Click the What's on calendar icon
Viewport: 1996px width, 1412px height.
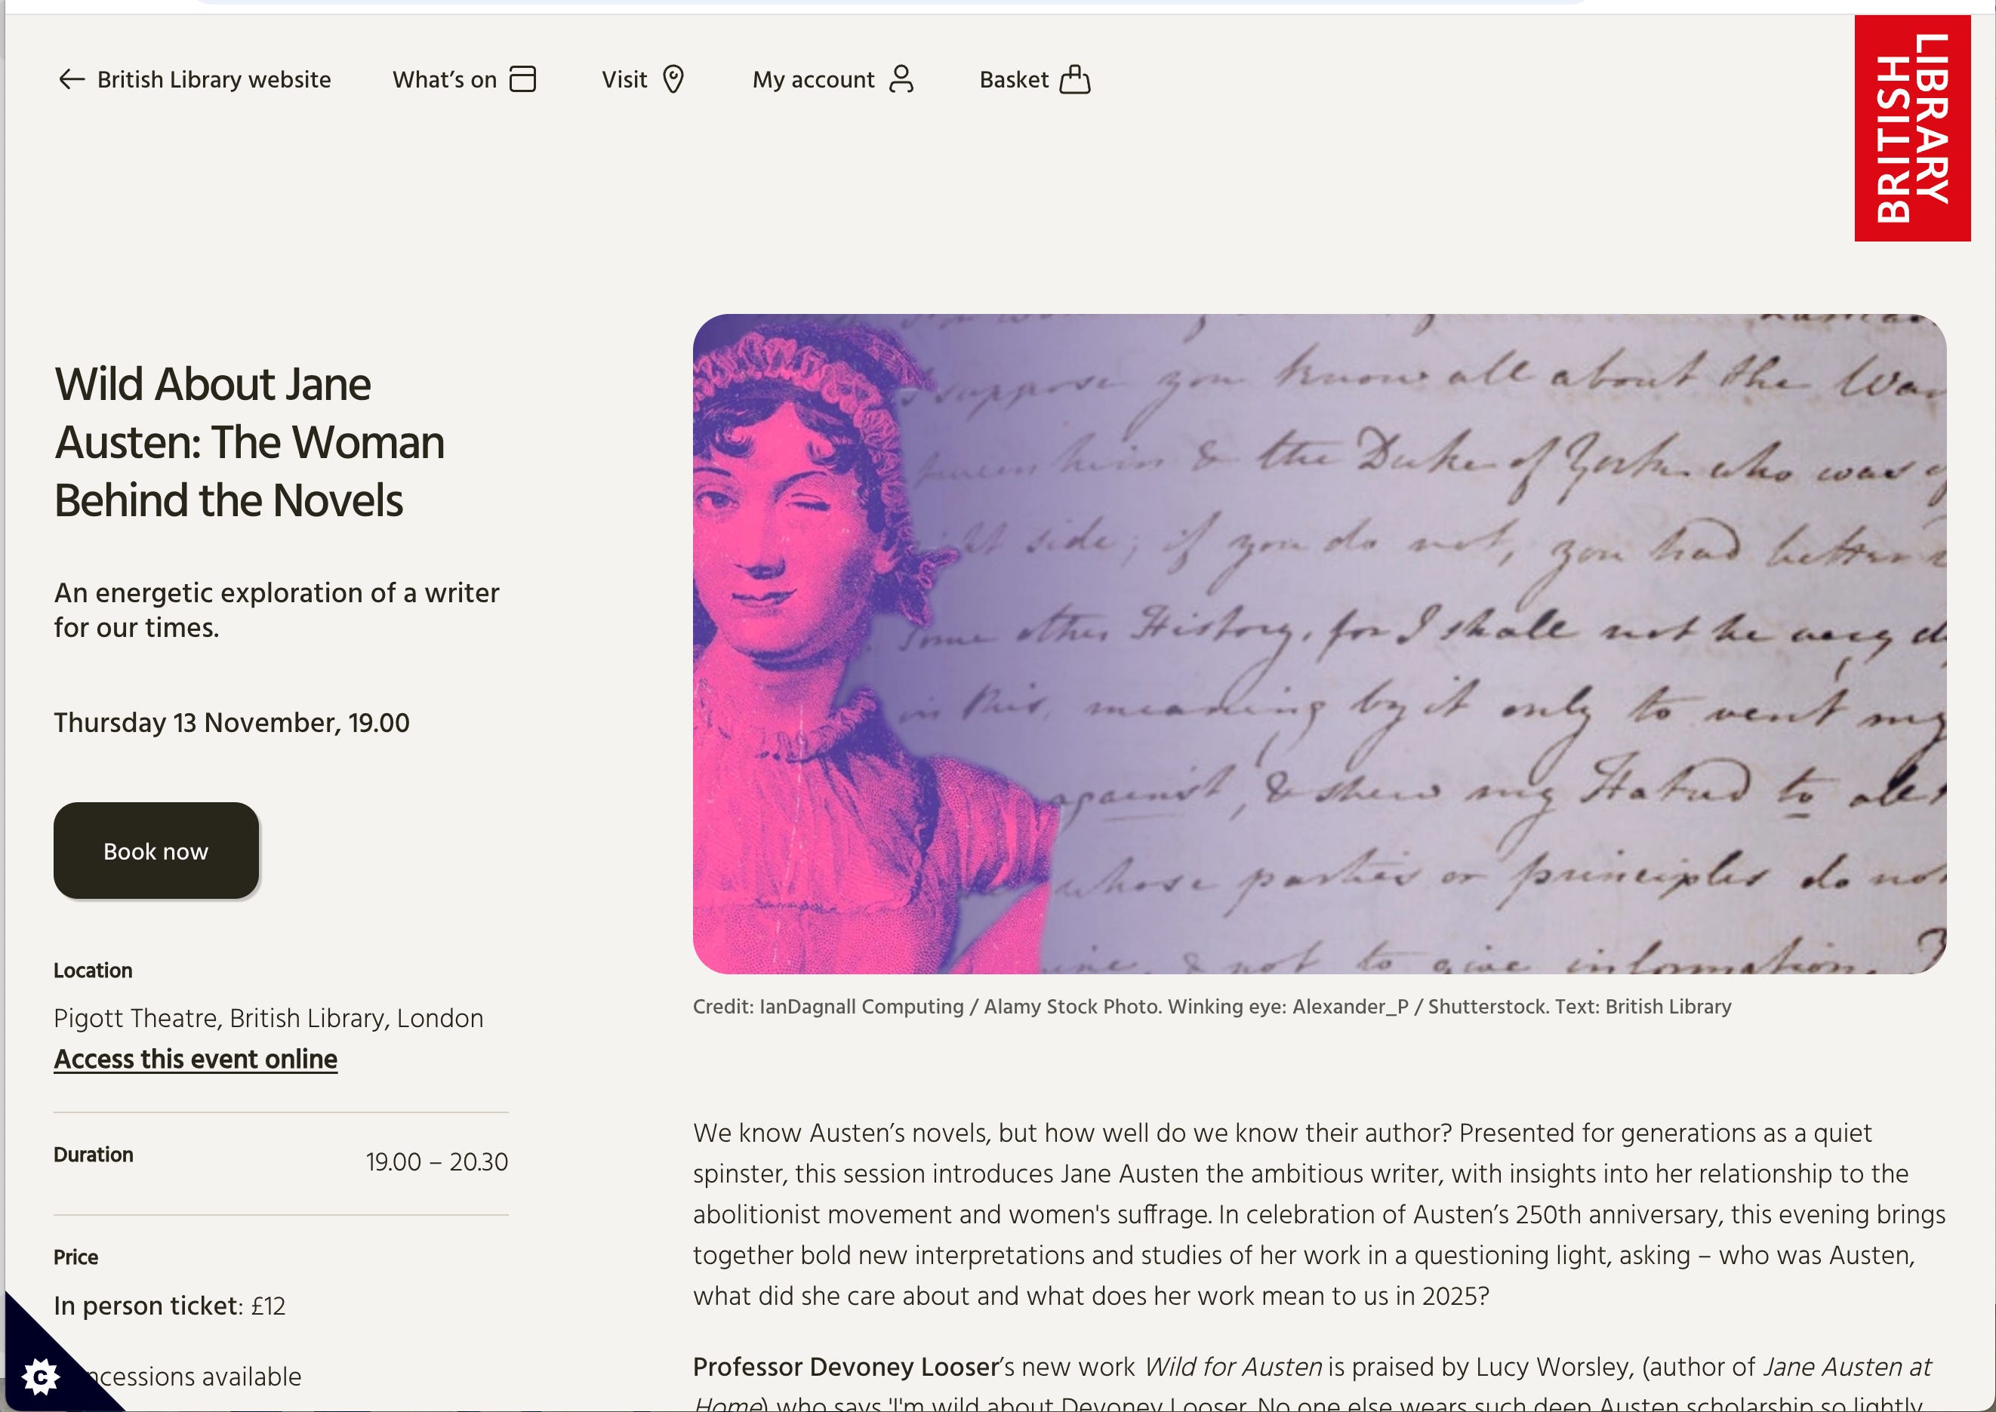[x=522, y=79]
